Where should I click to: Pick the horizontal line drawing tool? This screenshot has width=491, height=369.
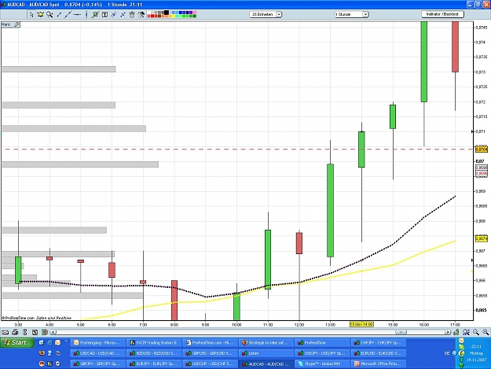pyautogui.click(x=77, y=14)
